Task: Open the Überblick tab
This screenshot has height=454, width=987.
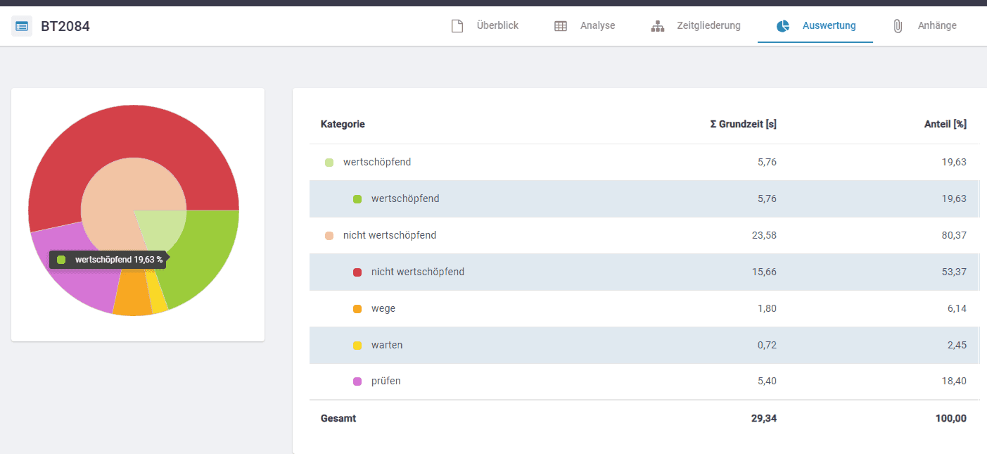Action: click(497, 26)
